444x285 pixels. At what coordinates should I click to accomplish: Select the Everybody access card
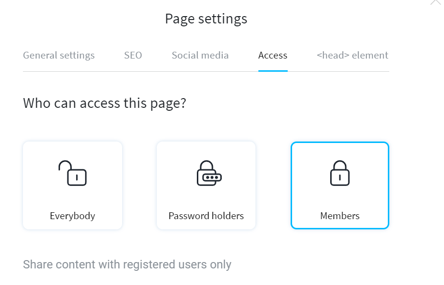pos(72,185)
